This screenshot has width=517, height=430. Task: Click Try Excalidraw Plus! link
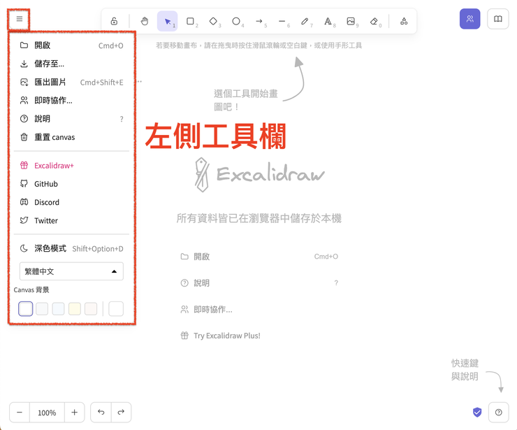pos(259,336)
